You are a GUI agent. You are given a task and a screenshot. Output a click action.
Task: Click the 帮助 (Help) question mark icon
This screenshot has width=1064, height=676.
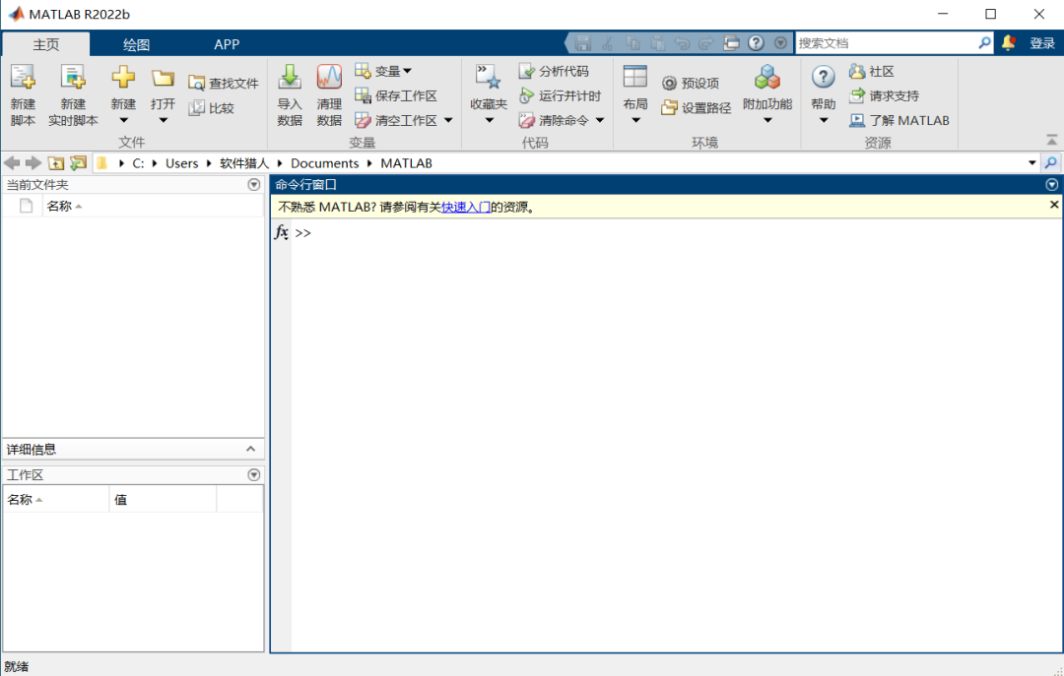pyautogui.click(x=823, y=77)
